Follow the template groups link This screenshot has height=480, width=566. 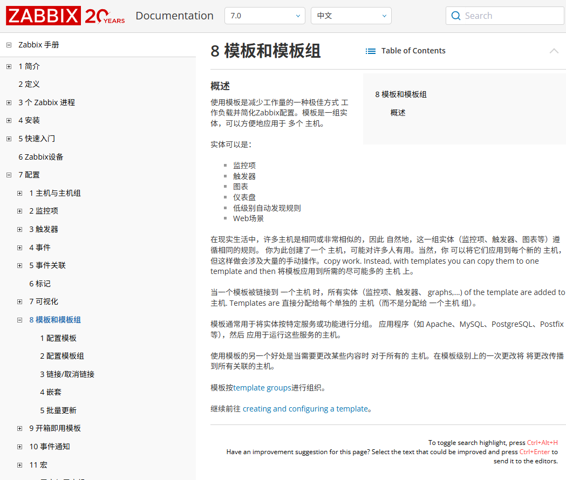(262, 387)
